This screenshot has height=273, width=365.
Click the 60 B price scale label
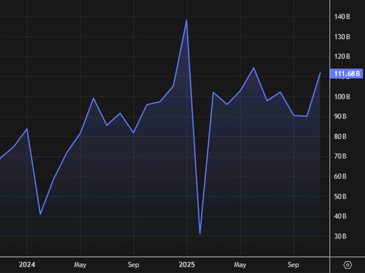[340, 176]
